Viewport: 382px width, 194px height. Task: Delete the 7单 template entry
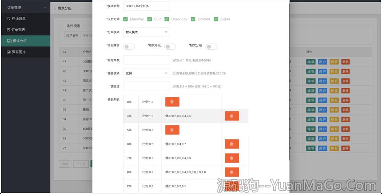232,158
